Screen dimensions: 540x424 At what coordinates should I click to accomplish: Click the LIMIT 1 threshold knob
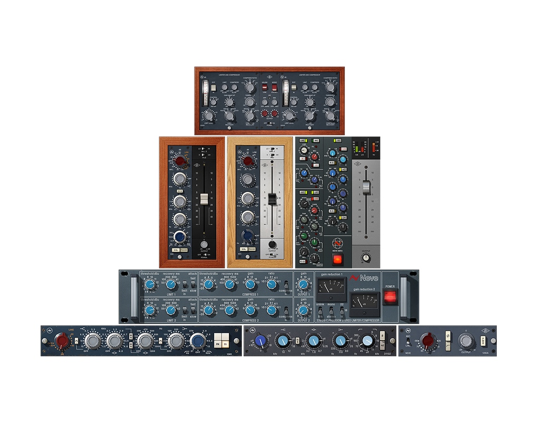tap(150, 285)
